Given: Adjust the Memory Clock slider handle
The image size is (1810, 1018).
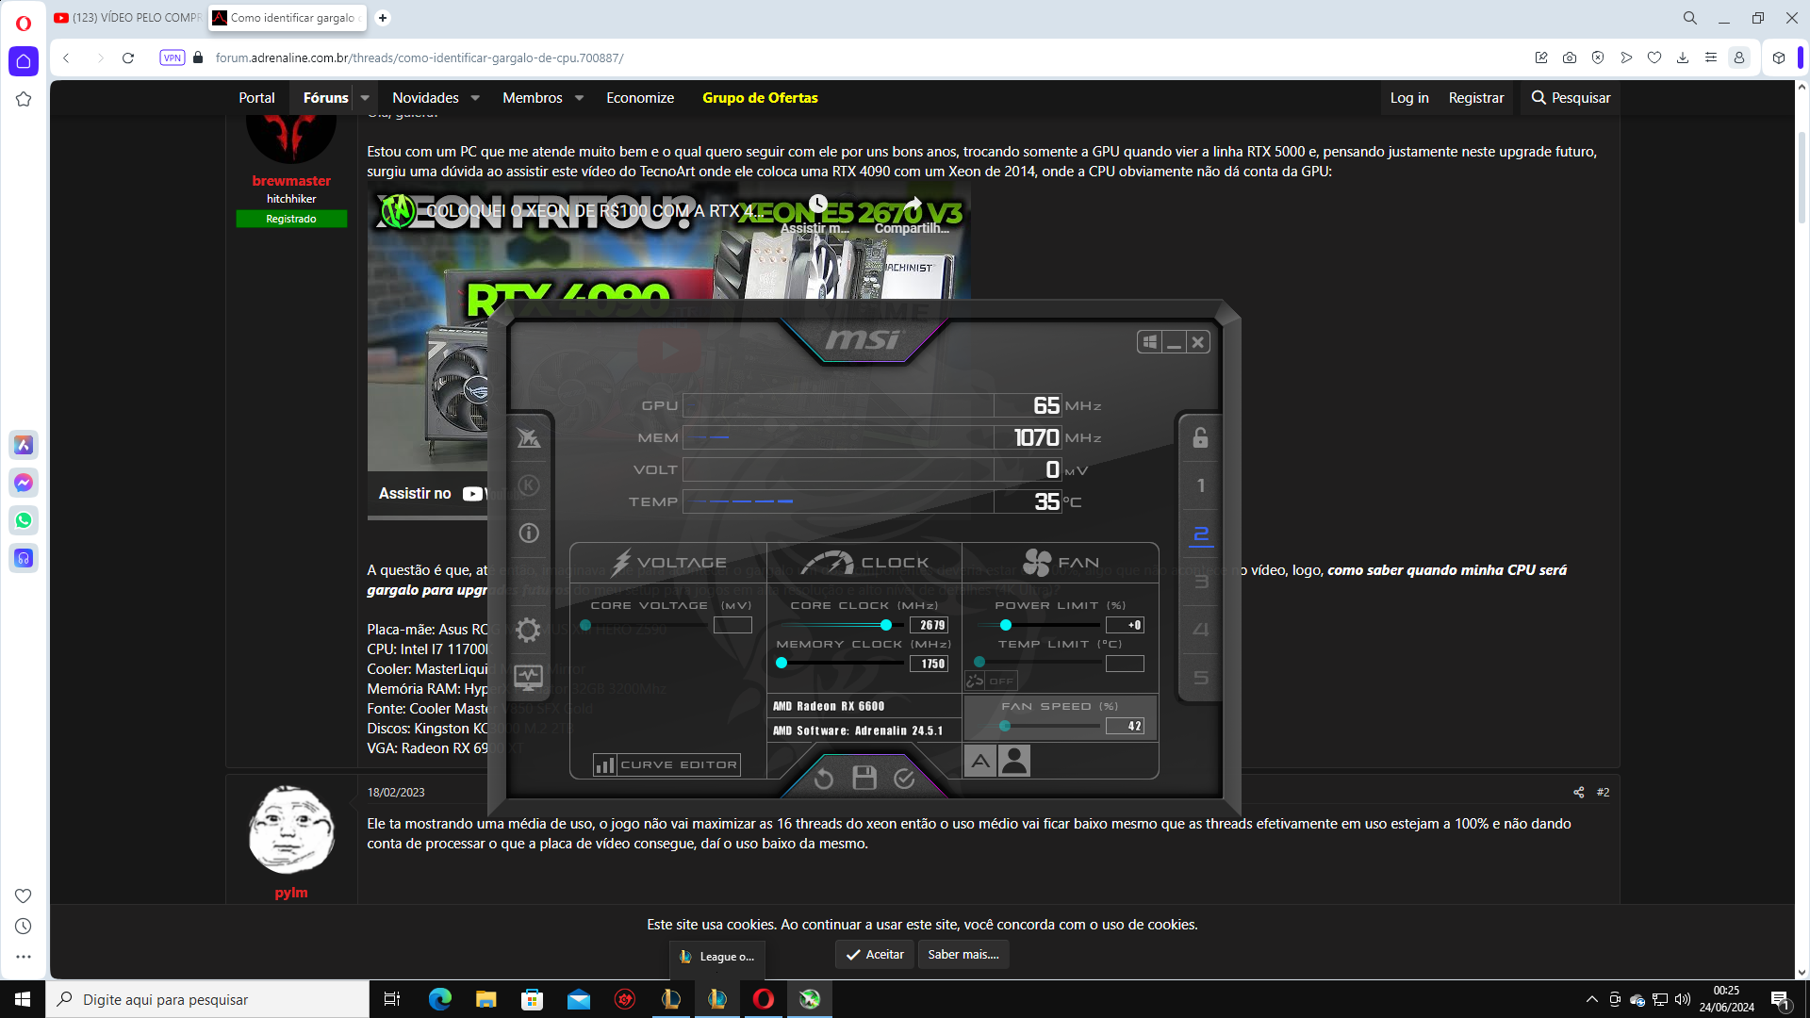Looking at the screenshot, I should 782,664.
